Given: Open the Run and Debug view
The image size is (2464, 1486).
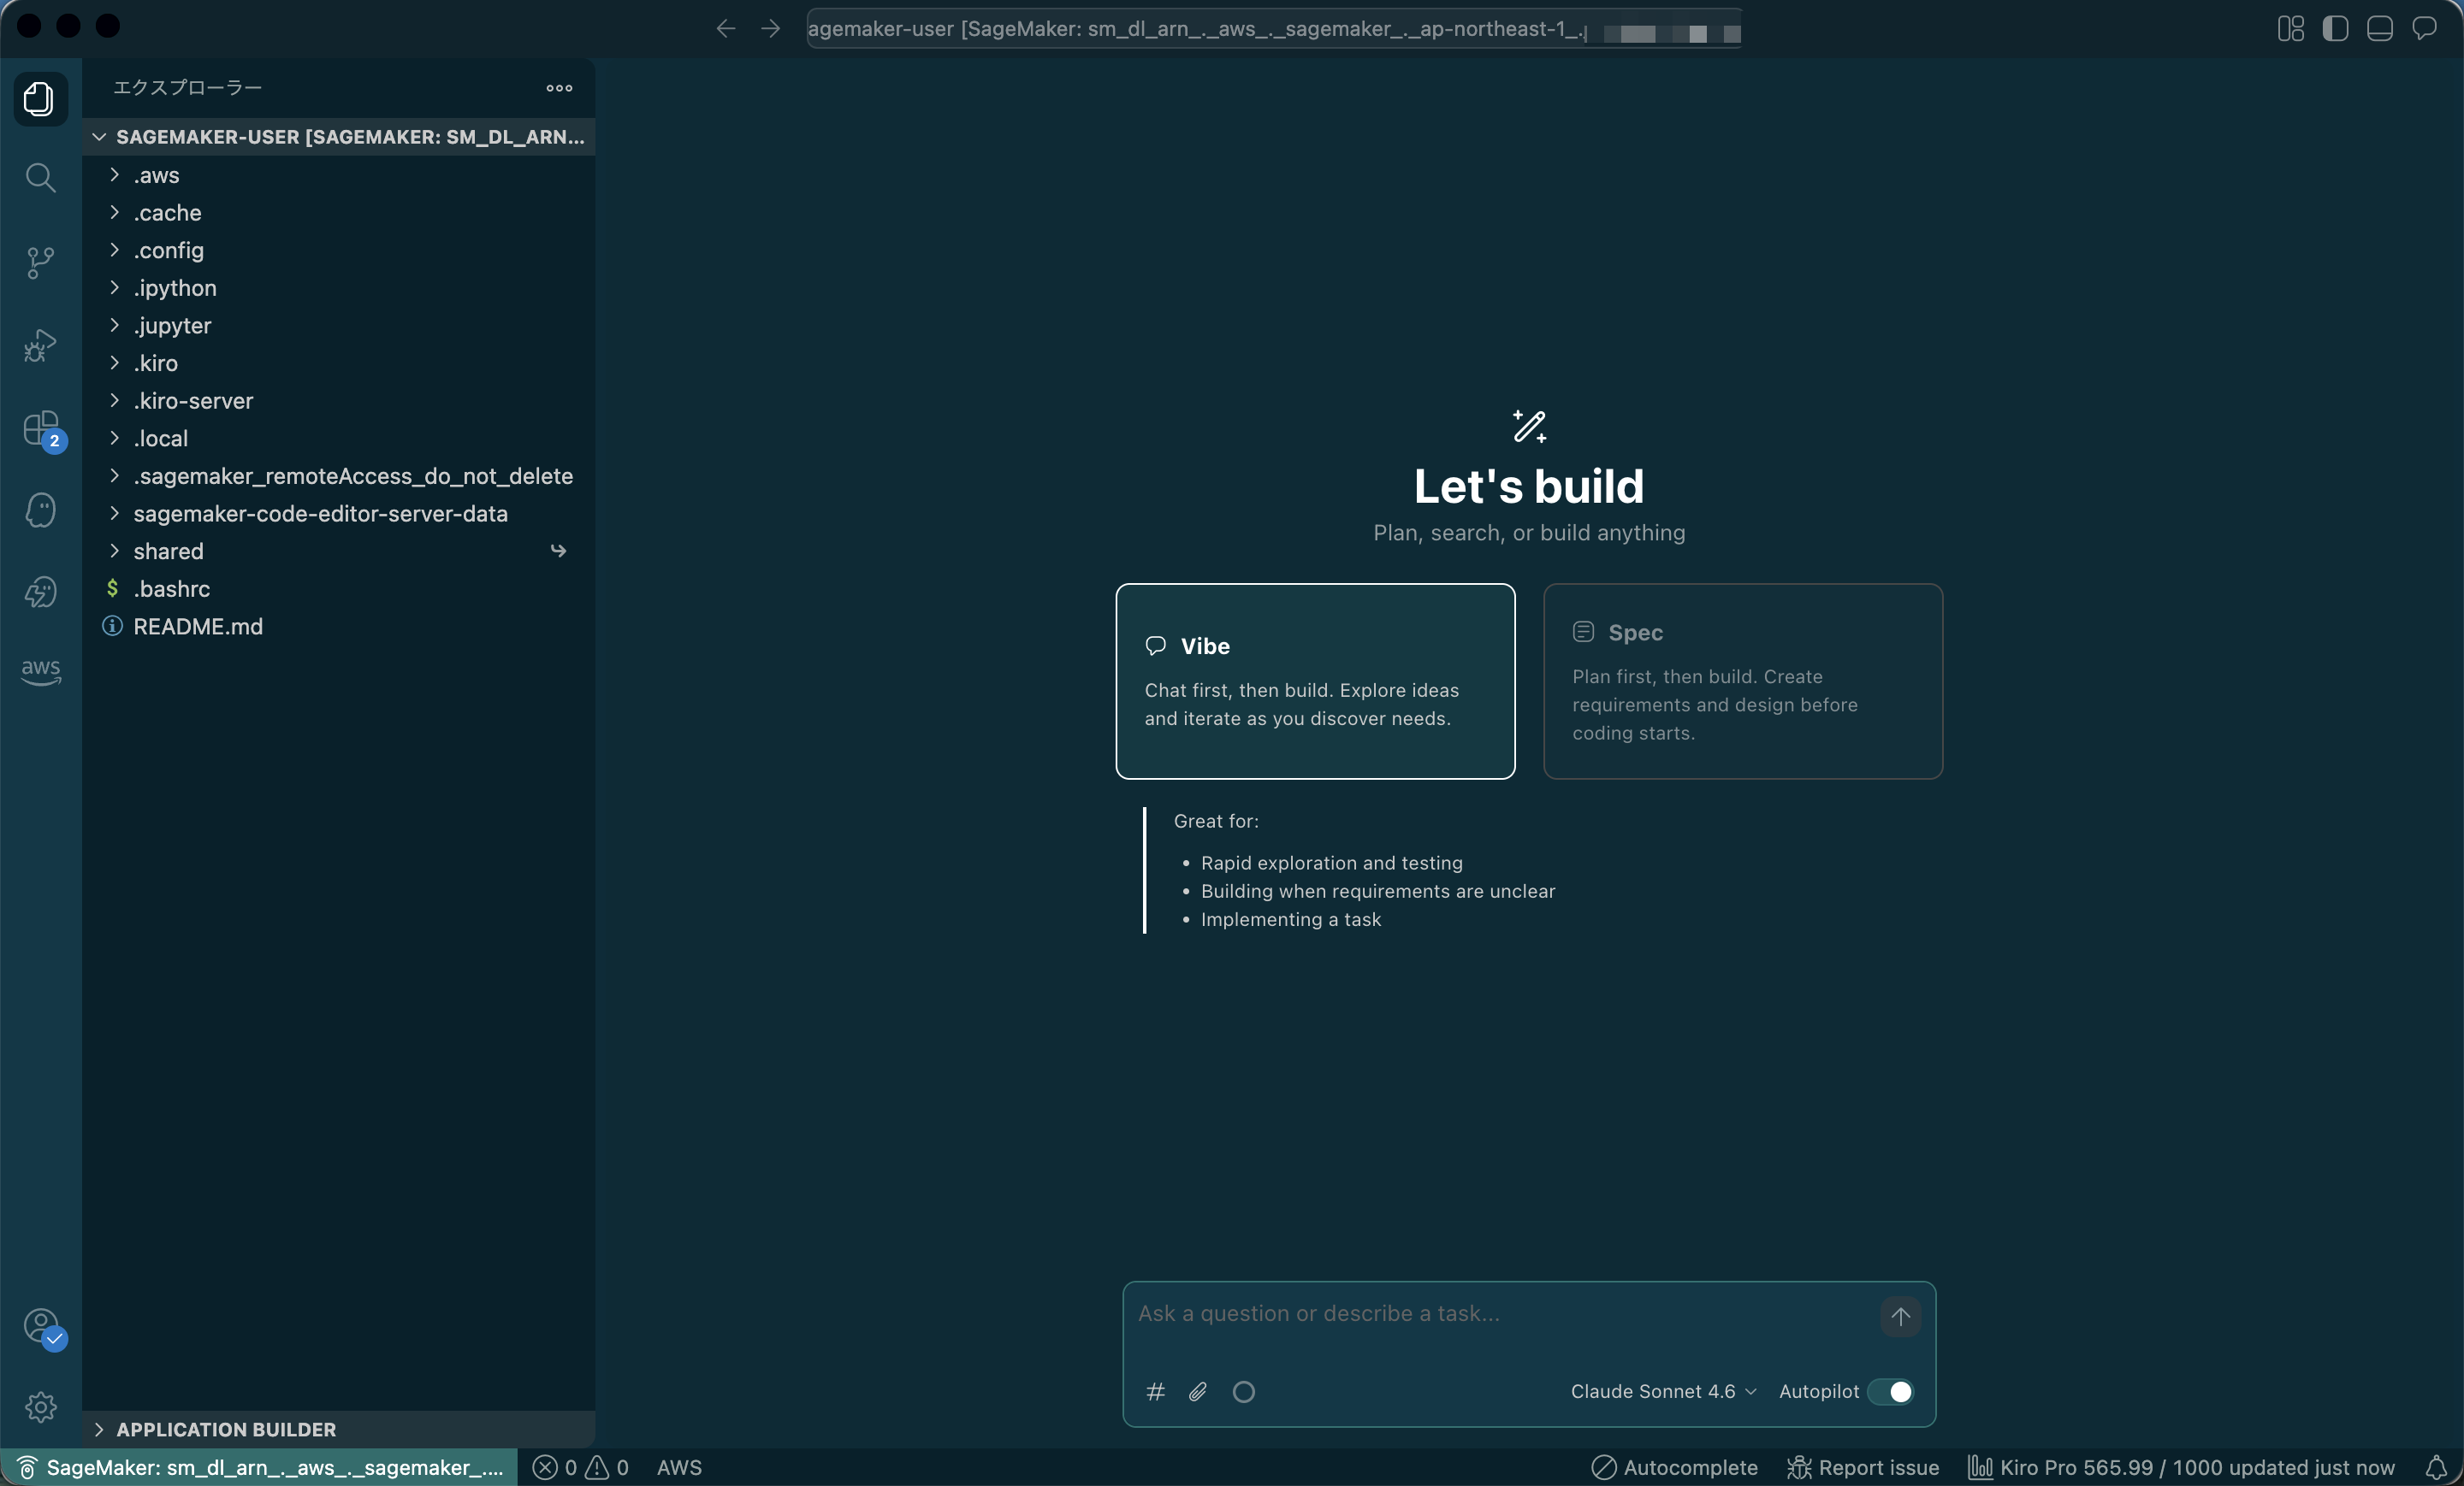Looking at the screenshot, I should (40, 345).
